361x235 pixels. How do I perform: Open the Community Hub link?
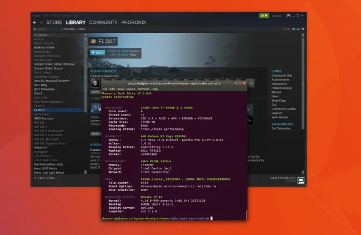click(282, 76)
